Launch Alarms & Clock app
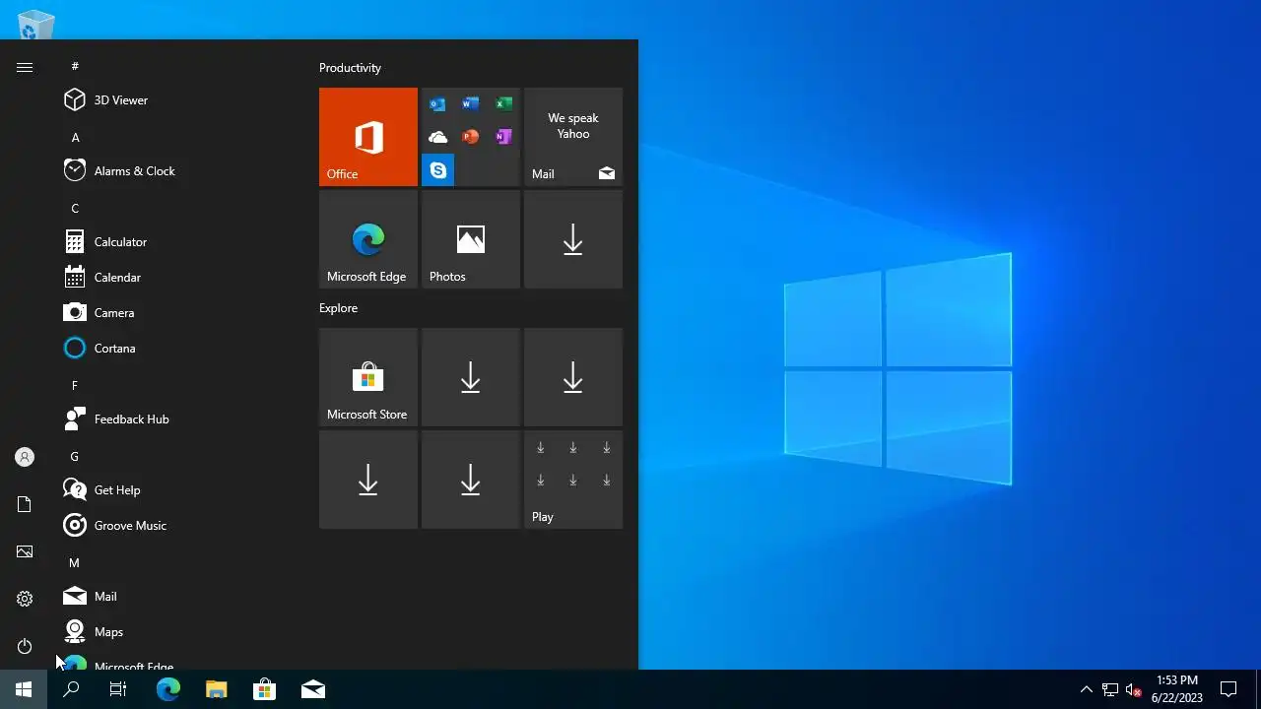 [x=177, y=171]
